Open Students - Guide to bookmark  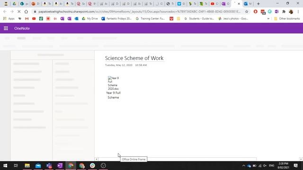199,19
